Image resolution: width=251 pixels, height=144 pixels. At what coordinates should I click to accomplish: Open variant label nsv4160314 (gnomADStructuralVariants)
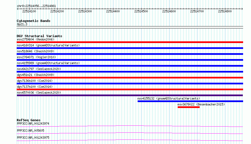coord(48,45)
